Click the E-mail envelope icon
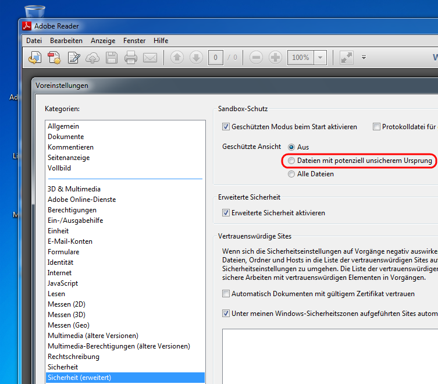This screenshot has height=384, width=438. tap(150, 58)
